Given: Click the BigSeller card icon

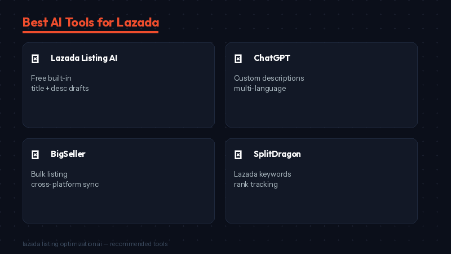Looking at the screenshot, I should coord(35,155).
